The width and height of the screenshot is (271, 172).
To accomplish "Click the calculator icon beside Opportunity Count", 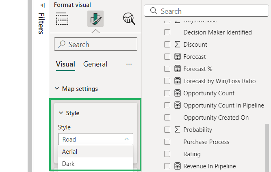I will tap(177, 93).
